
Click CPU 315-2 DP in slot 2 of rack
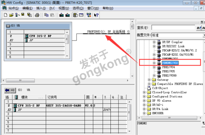pos(40,36)
